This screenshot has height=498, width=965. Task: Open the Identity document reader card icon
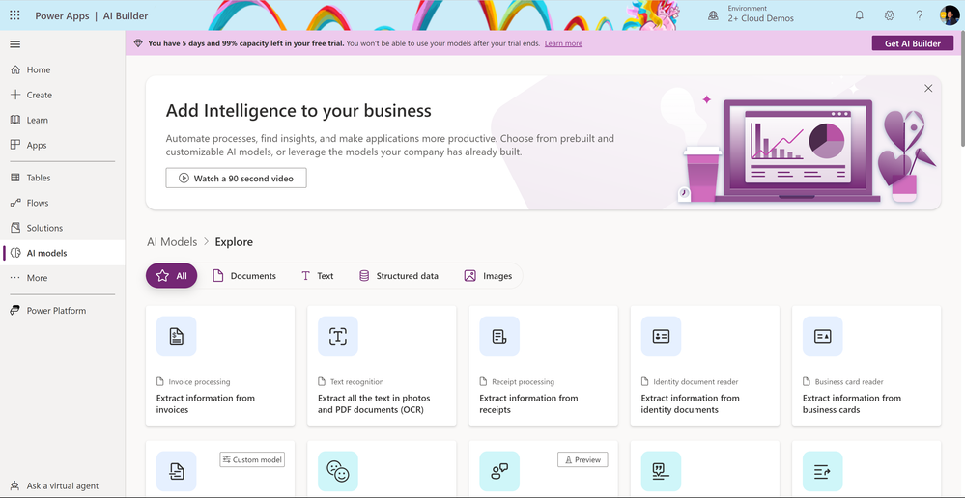point(661,336)
